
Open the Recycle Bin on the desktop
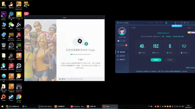pyautogui.click(x=4, y=46)
